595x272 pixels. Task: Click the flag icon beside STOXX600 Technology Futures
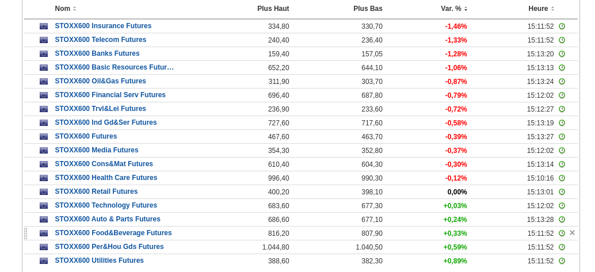point(44,206)
